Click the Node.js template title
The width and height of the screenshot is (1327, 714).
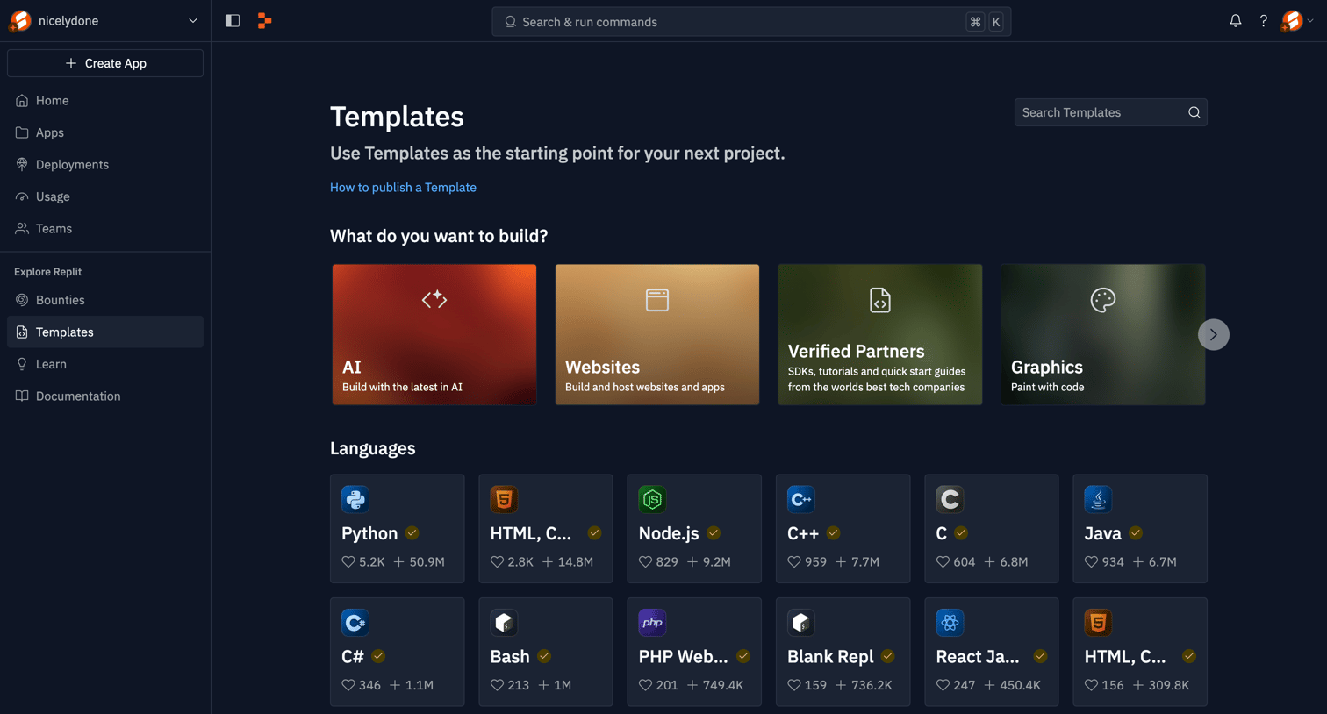click(x=669, y=533)
